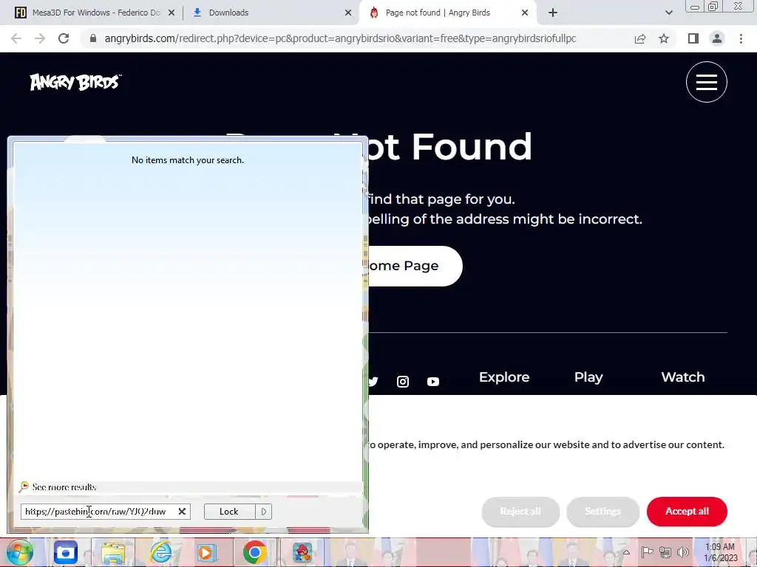Open the network tray icon
757x567 pixels.
coord(665,552)
